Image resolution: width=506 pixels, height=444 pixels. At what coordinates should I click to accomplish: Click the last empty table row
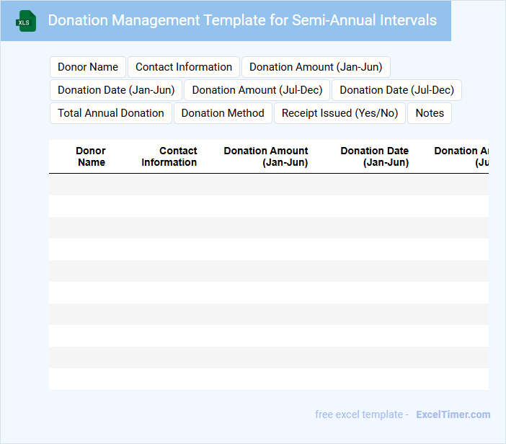click(x=268, y=379)
